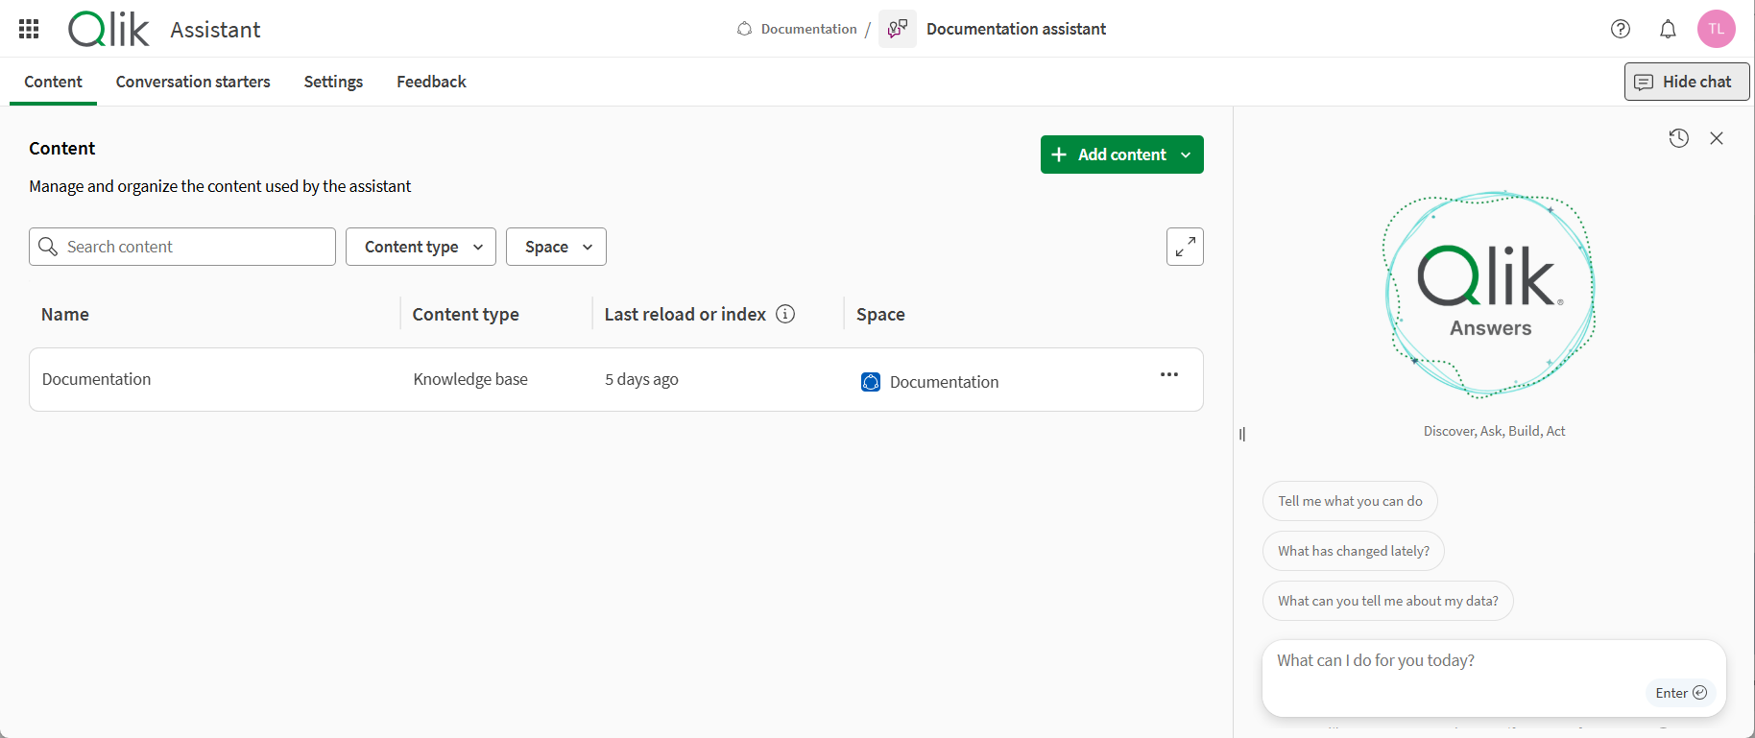Viewport: 1755px width, 738px height.
Task: Open the notifications bell
Action: click(1668, 29)
